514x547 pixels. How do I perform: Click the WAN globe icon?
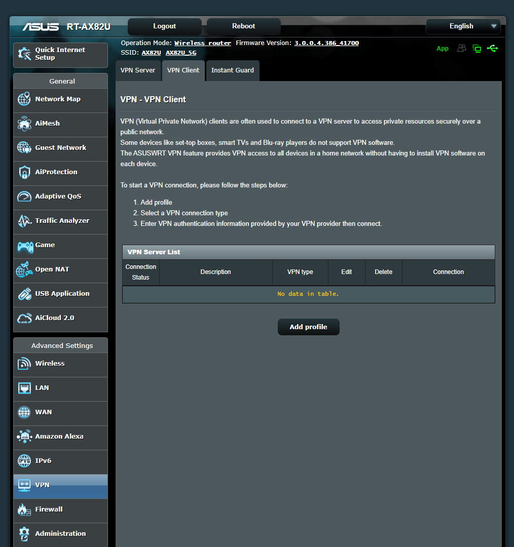coord(24,412)
